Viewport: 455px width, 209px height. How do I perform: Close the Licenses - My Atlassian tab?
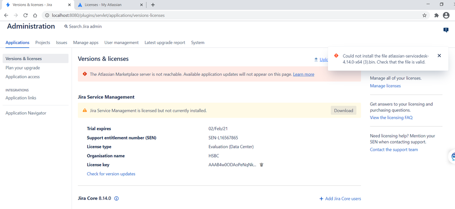pyautogui.click(x=142, y=5)
